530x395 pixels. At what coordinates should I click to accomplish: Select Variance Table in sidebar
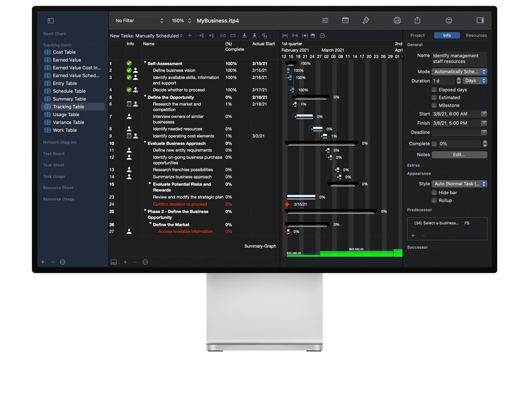[73, 122]
